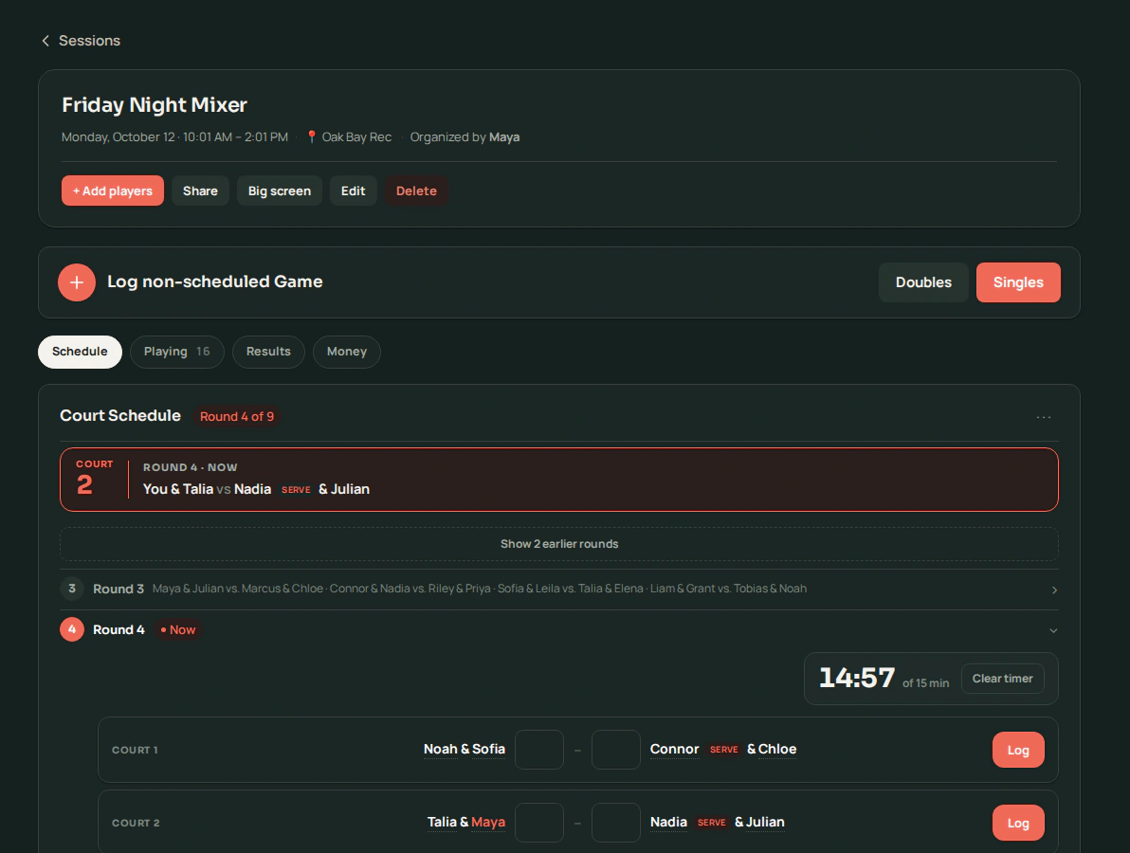Click the Log non-scheduled Game label

tap(215, 281)
